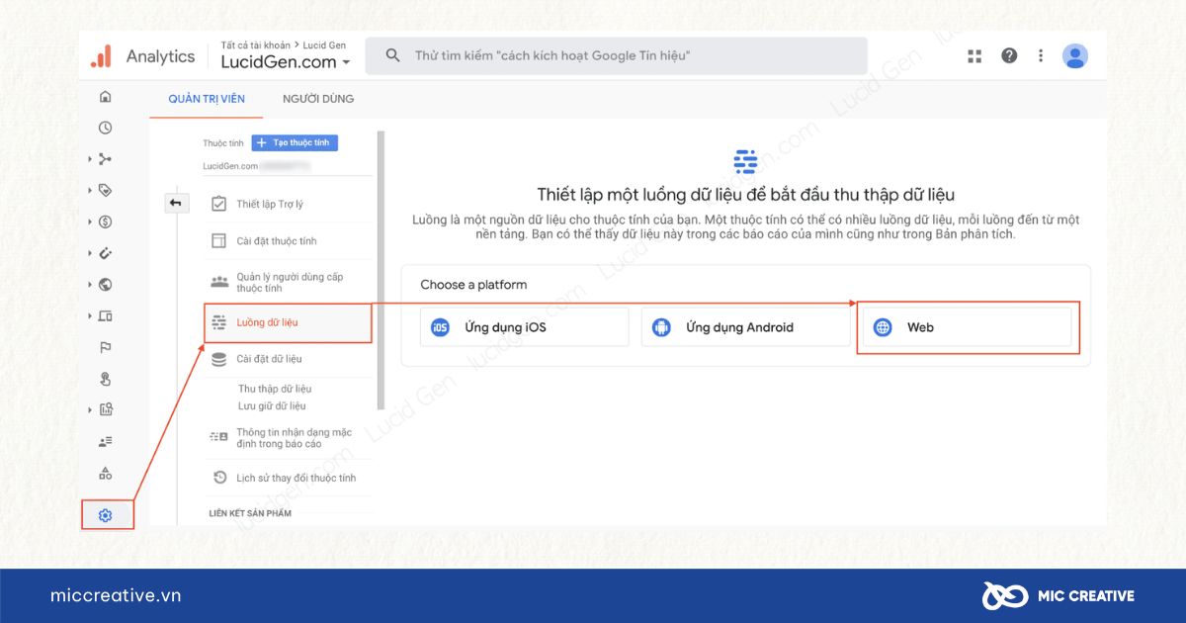Expand the Acquisition section arrow
The image size is (1186, 623).
tap(90, 159)
